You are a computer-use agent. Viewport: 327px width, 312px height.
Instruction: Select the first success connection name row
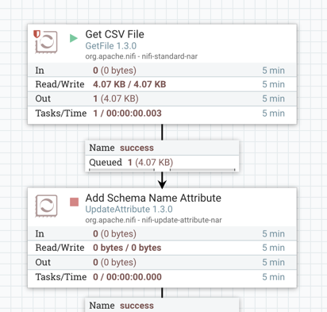(x=162, y=148)
